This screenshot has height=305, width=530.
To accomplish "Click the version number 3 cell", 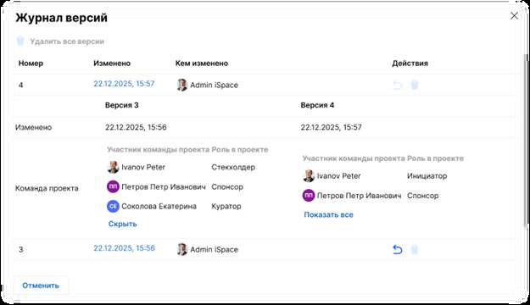I will pos(20,250).
